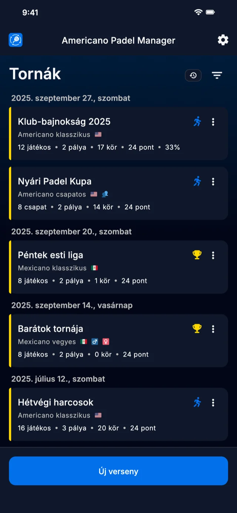Tap trophy icon on Péntek esti liga
The image size is (237, 513).
pyautogui.click(x=197, y=255)
